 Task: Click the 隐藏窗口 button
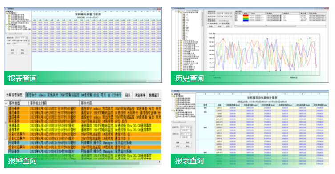(x=154, y=95)
